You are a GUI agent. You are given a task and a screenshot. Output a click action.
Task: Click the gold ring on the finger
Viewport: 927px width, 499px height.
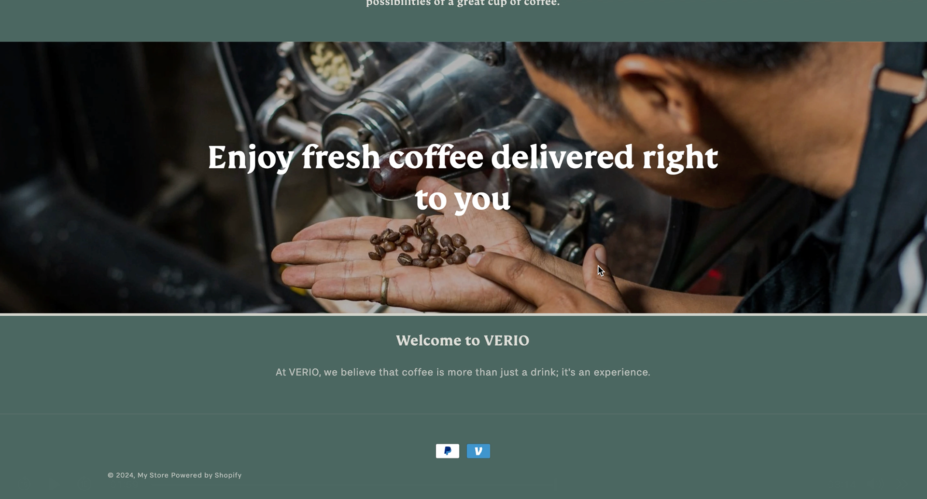(384, 290)
